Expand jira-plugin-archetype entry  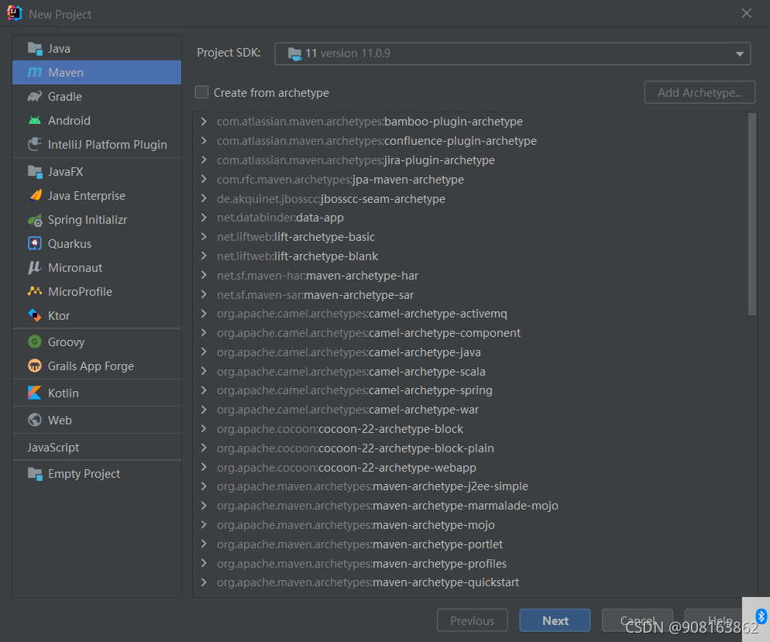(204, 160)
